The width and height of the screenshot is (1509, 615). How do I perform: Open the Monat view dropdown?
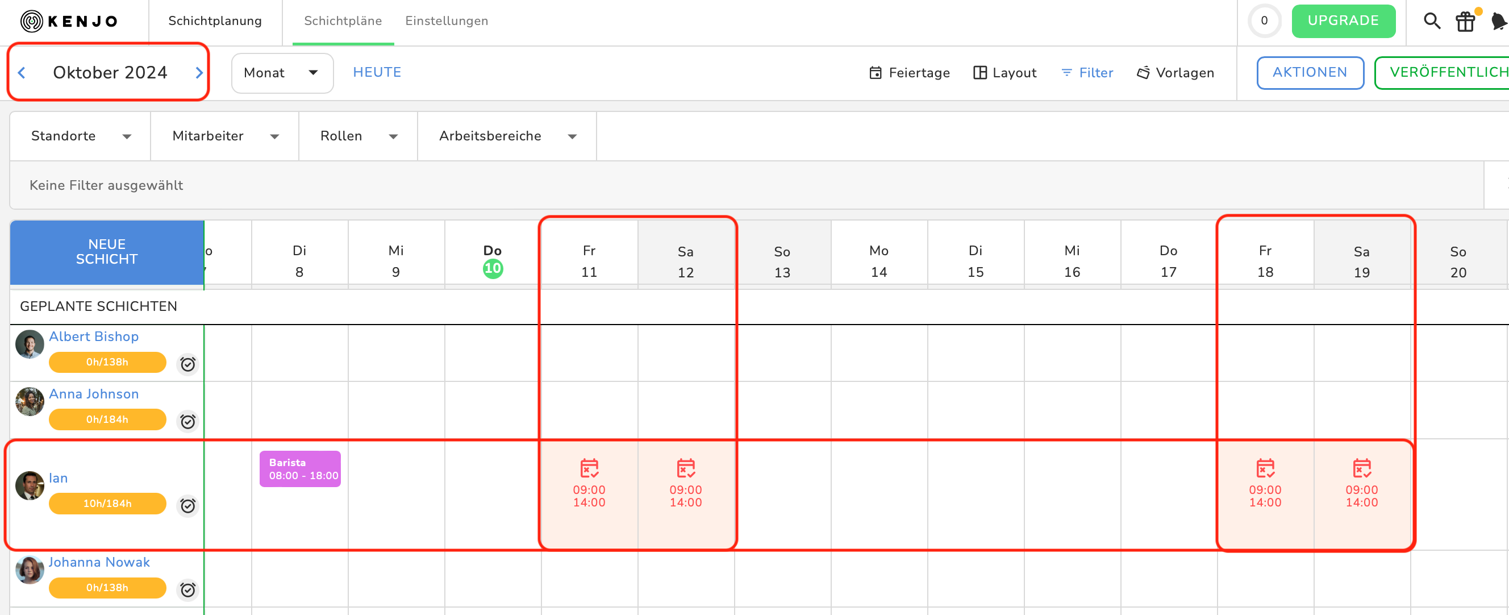(x=282, y=73)
